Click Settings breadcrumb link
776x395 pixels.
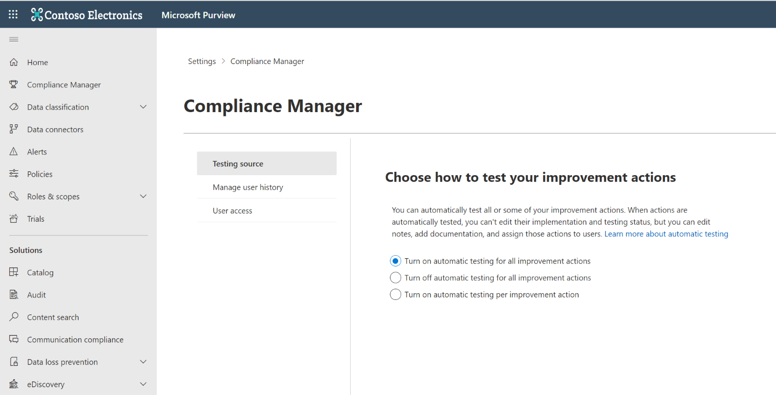coord(202,61)
